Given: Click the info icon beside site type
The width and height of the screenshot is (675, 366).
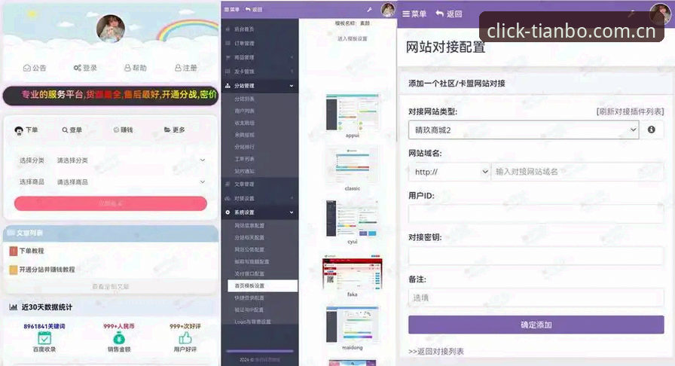Looking at the screenshot, I should [x=652, y=130].
